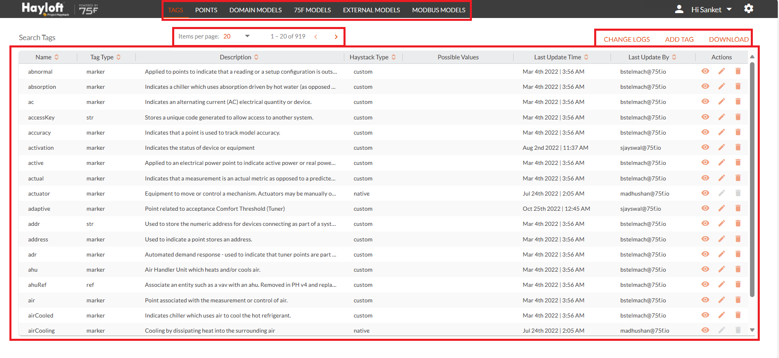Edit the absorption tag
Screen dimensions: 779x358
721,86
